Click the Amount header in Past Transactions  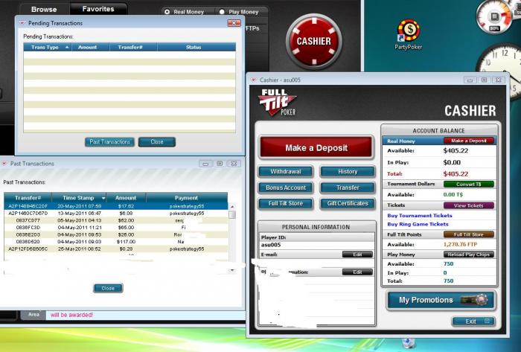pyautogui.click(x=126, y=198)
